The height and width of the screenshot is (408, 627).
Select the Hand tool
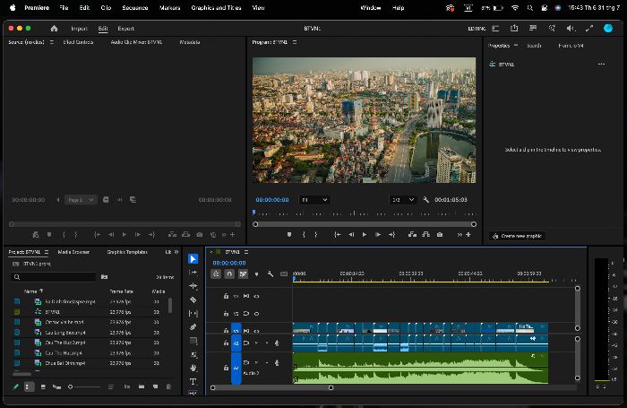pyautogui.click(x=193, y=368)
